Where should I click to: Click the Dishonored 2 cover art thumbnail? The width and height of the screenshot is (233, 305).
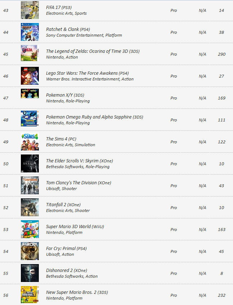30,273
